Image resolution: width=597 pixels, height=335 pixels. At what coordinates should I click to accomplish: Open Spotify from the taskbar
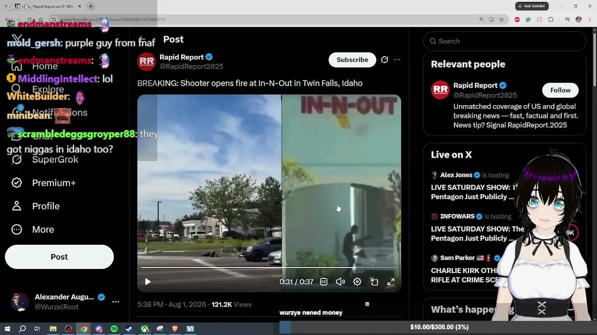click(114, 329)
